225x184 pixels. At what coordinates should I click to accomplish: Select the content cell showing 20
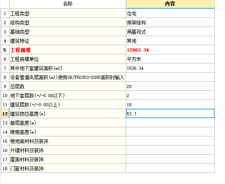click(x=170, y=86)
